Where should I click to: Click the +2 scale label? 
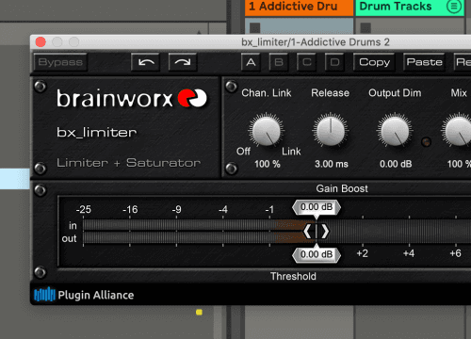362,253
